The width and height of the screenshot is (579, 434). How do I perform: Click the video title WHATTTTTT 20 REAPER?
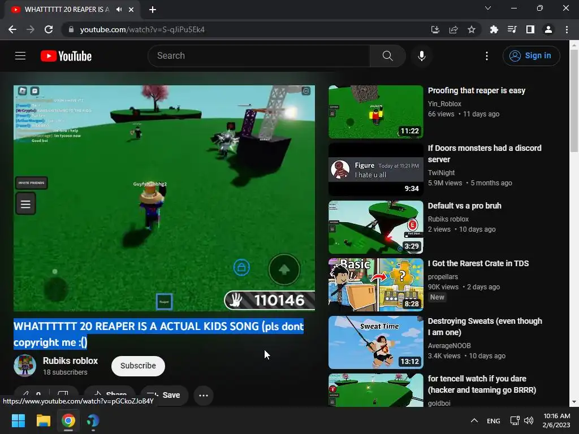click(x=159, y=334)
